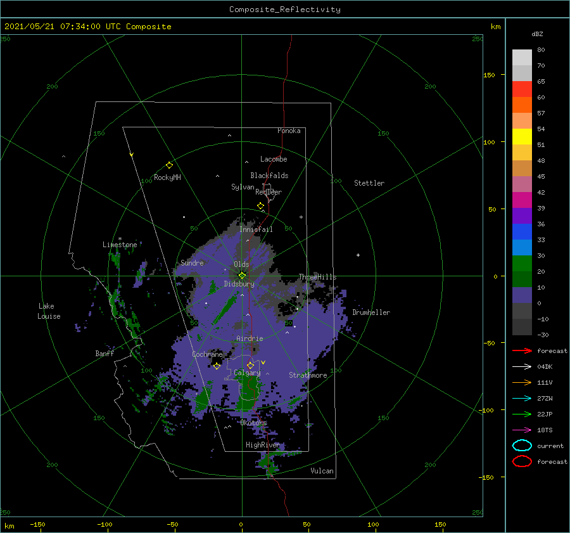Click the dark orange 60-57 dBZ swatch

point(522,105)
